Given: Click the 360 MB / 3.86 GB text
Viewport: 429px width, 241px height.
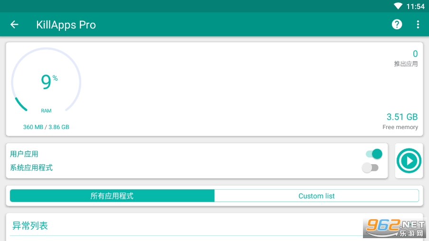Looking at the screenshot, I should pyautogui.click(x=46, y=127).
